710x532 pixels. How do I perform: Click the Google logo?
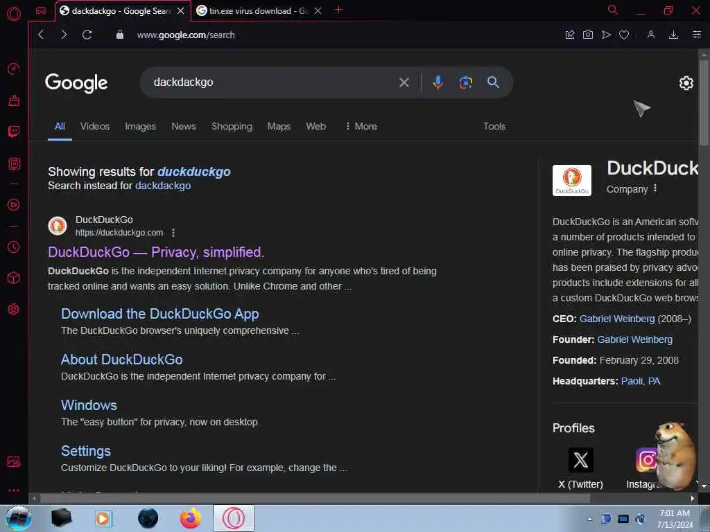tap(76, 83)
